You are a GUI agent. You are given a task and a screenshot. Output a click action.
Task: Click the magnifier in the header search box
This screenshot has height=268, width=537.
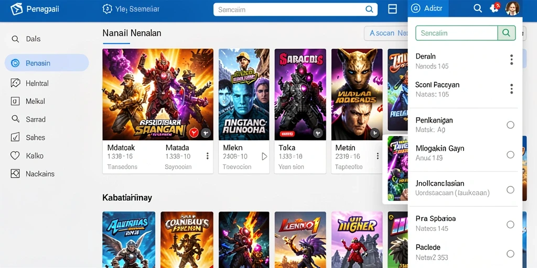coord(369,9)
